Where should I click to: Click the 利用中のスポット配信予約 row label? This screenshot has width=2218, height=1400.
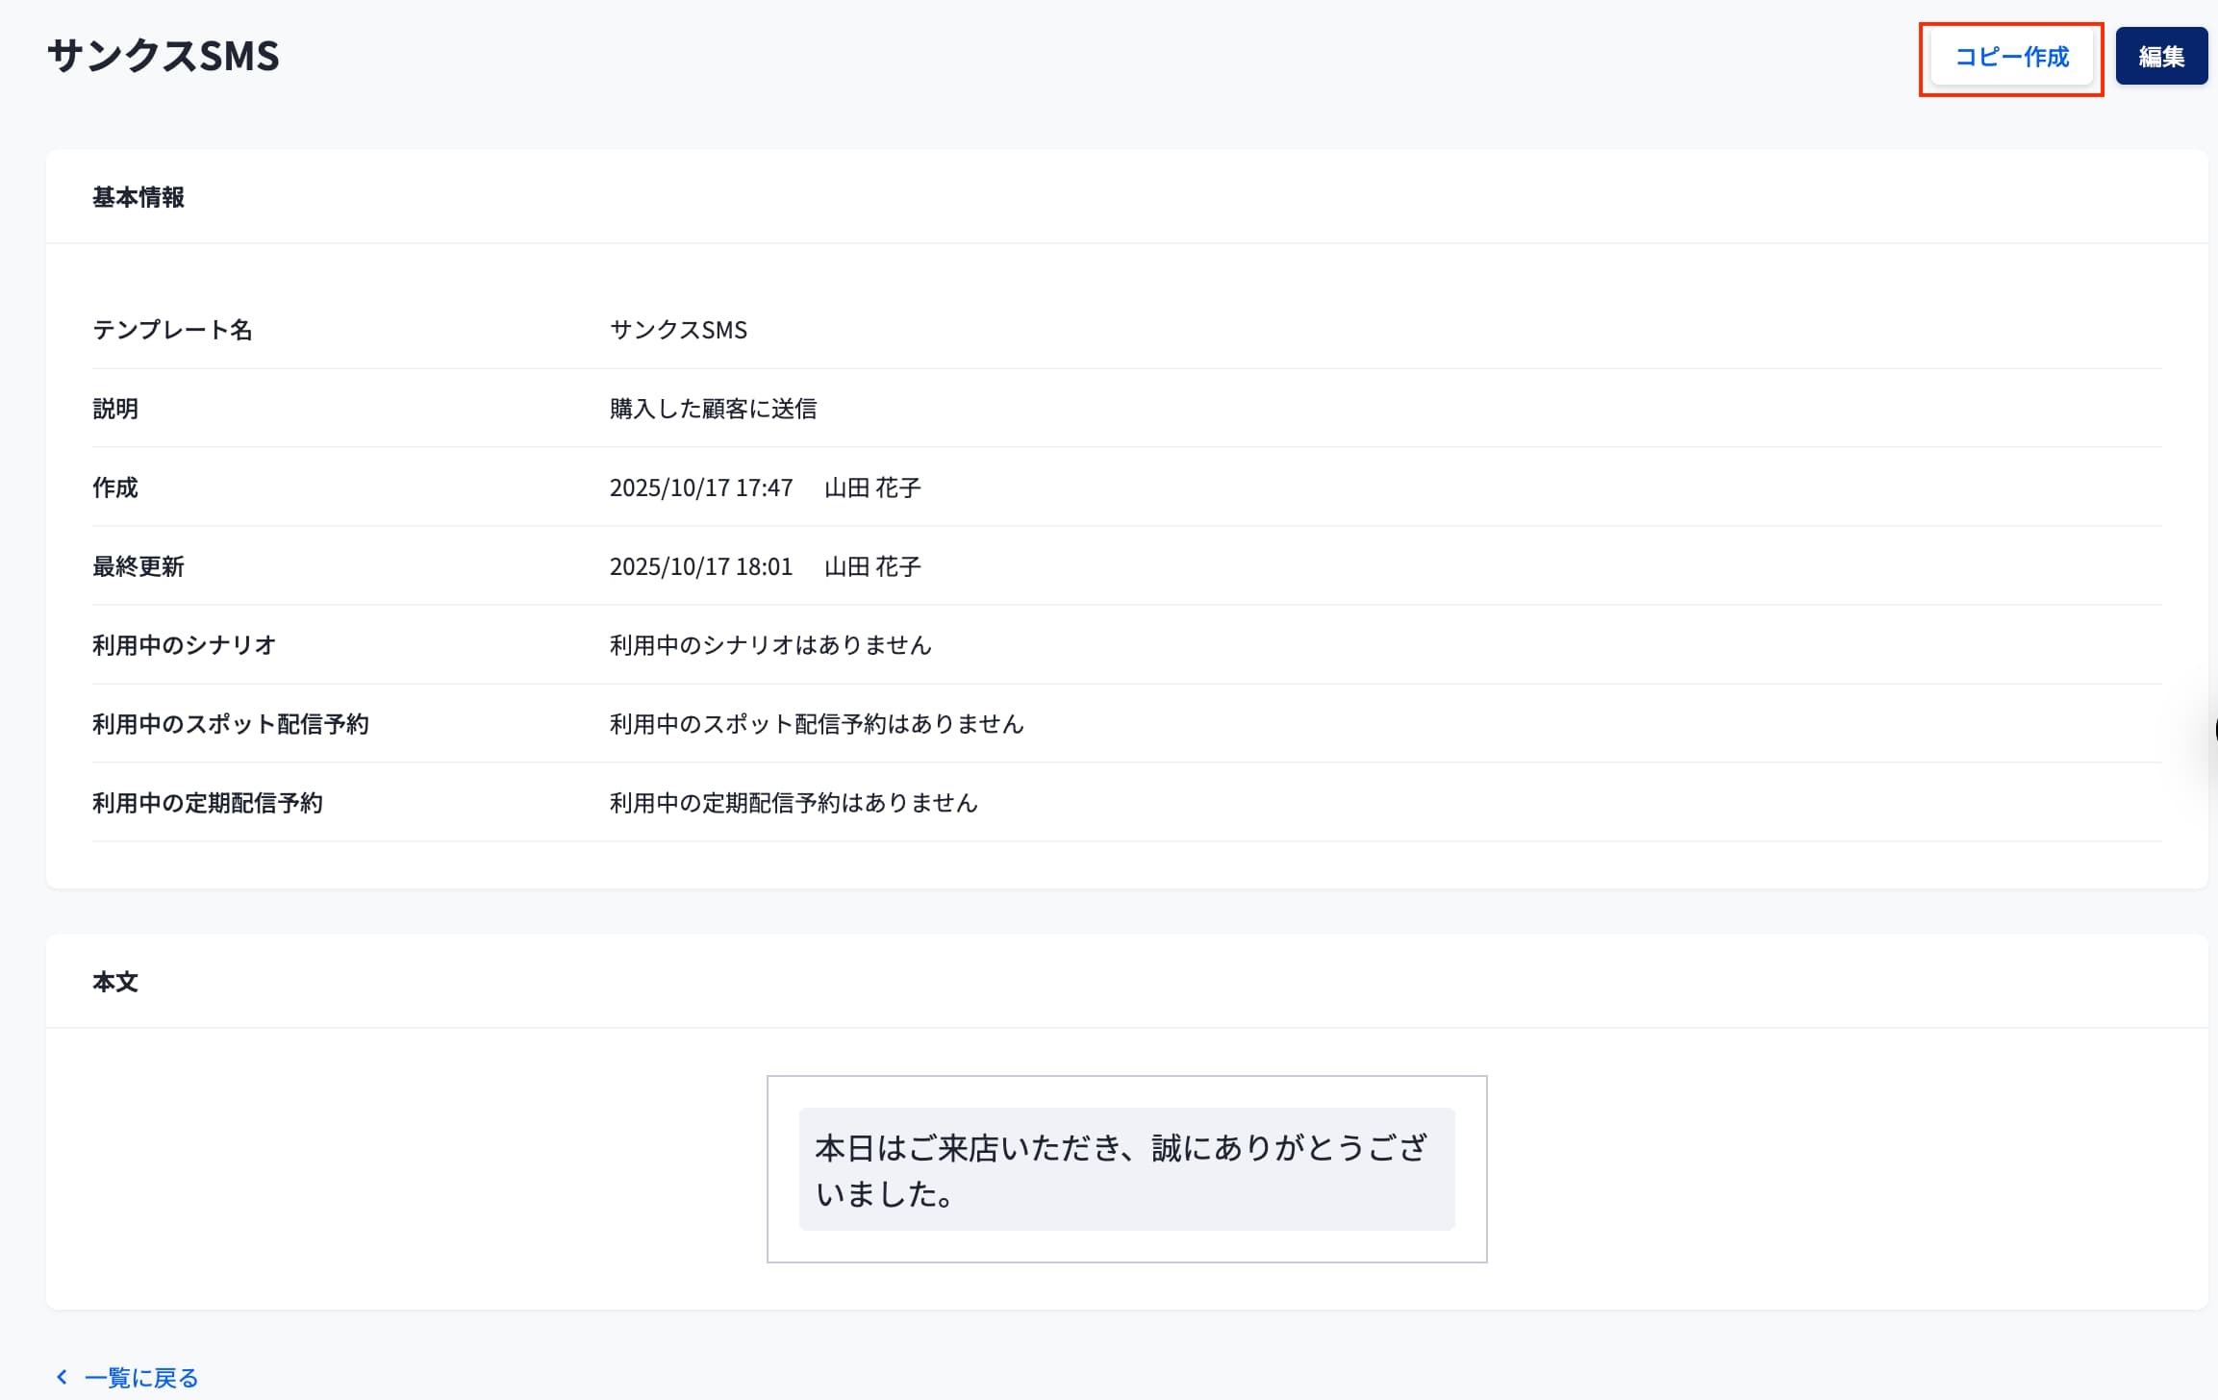pyautogui.click(x=231, y=724)
